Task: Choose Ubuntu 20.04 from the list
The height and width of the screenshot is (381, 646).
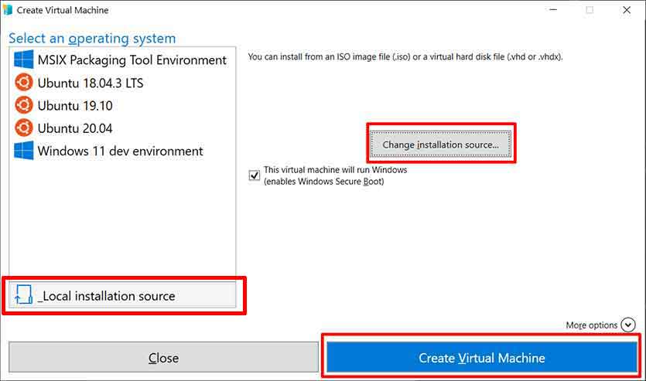Action: [122, 128]
